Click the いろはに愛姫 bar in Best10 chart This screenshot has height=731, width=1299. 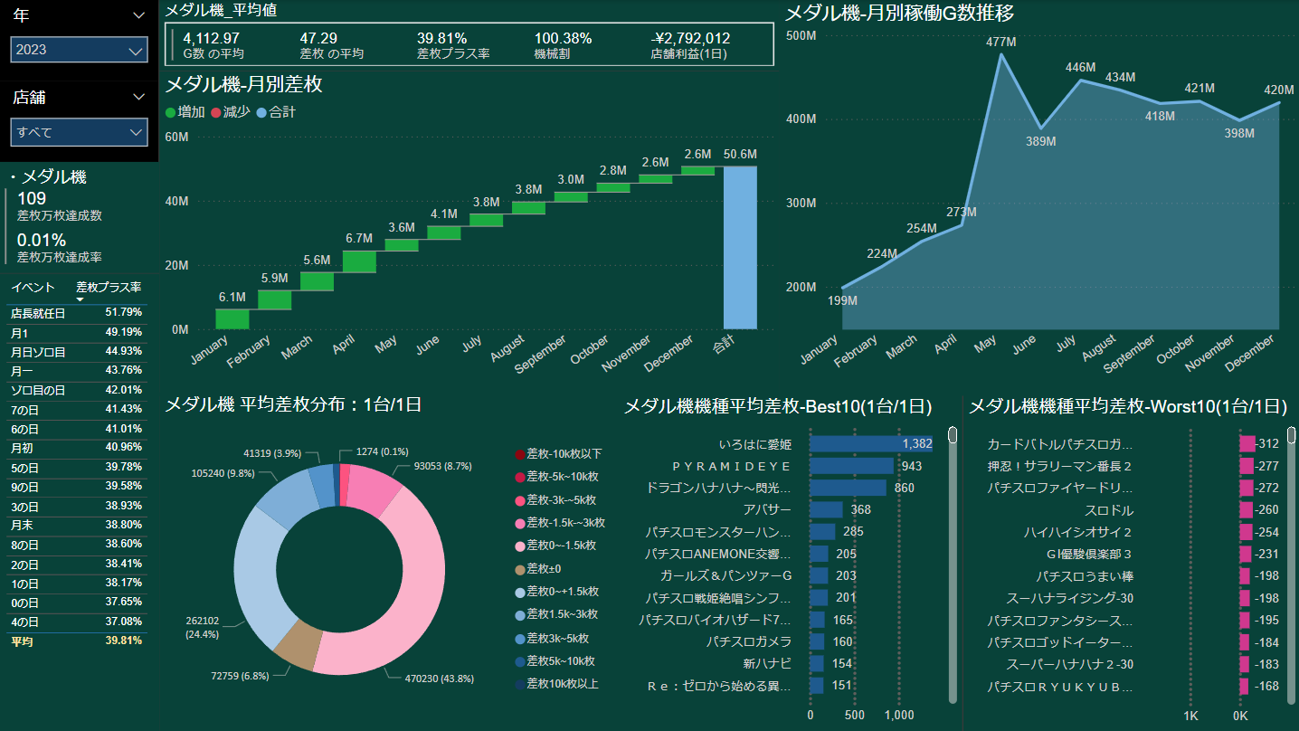(x=869, y=443)
